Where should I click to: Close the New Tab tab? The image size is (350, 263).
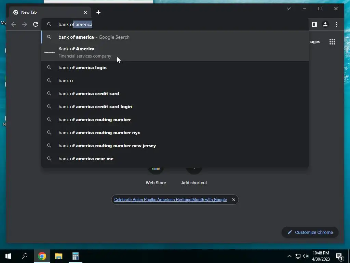pyautogui.click(x=85, y=12)
